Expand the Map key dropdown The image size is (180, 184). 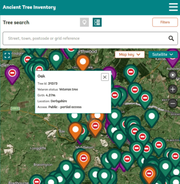click(x=130, y=55)
